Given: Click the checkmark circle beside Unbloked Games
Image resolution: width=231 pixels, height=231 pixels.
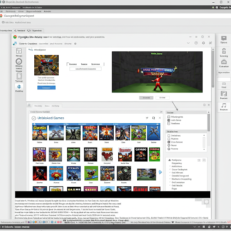Looking at the screenshot, I should pos(34,118).
